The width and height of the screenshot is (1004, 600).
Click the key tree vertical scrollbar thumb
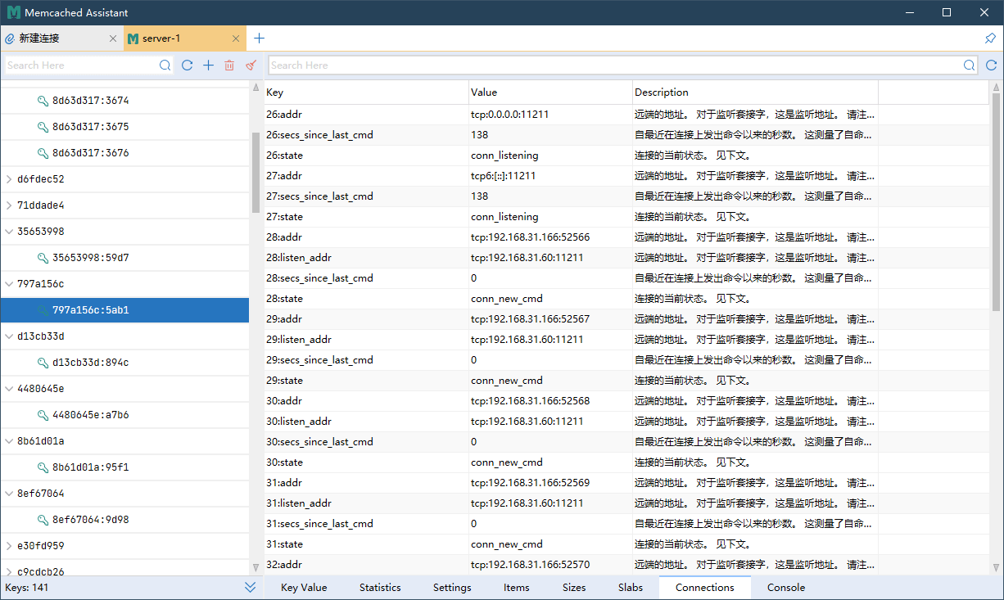[256, 172]
